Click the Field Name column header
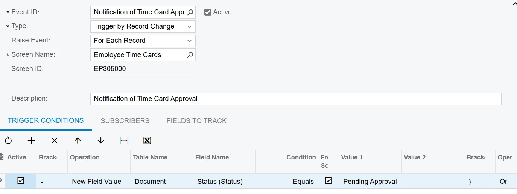 tap(212, 158)
